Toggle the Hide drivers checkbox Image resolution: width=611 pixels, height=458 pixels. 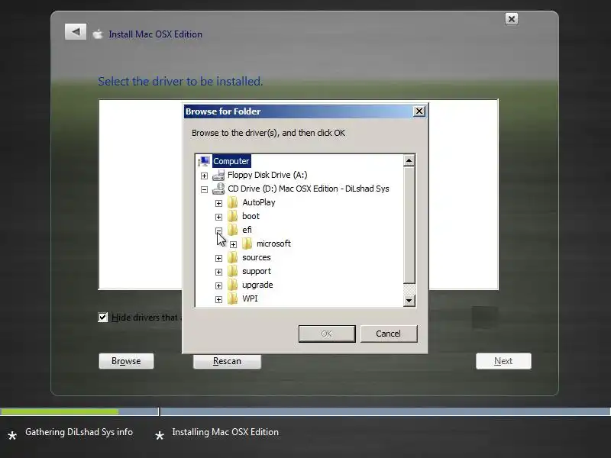pyautogui.click(x=103, y=317)
